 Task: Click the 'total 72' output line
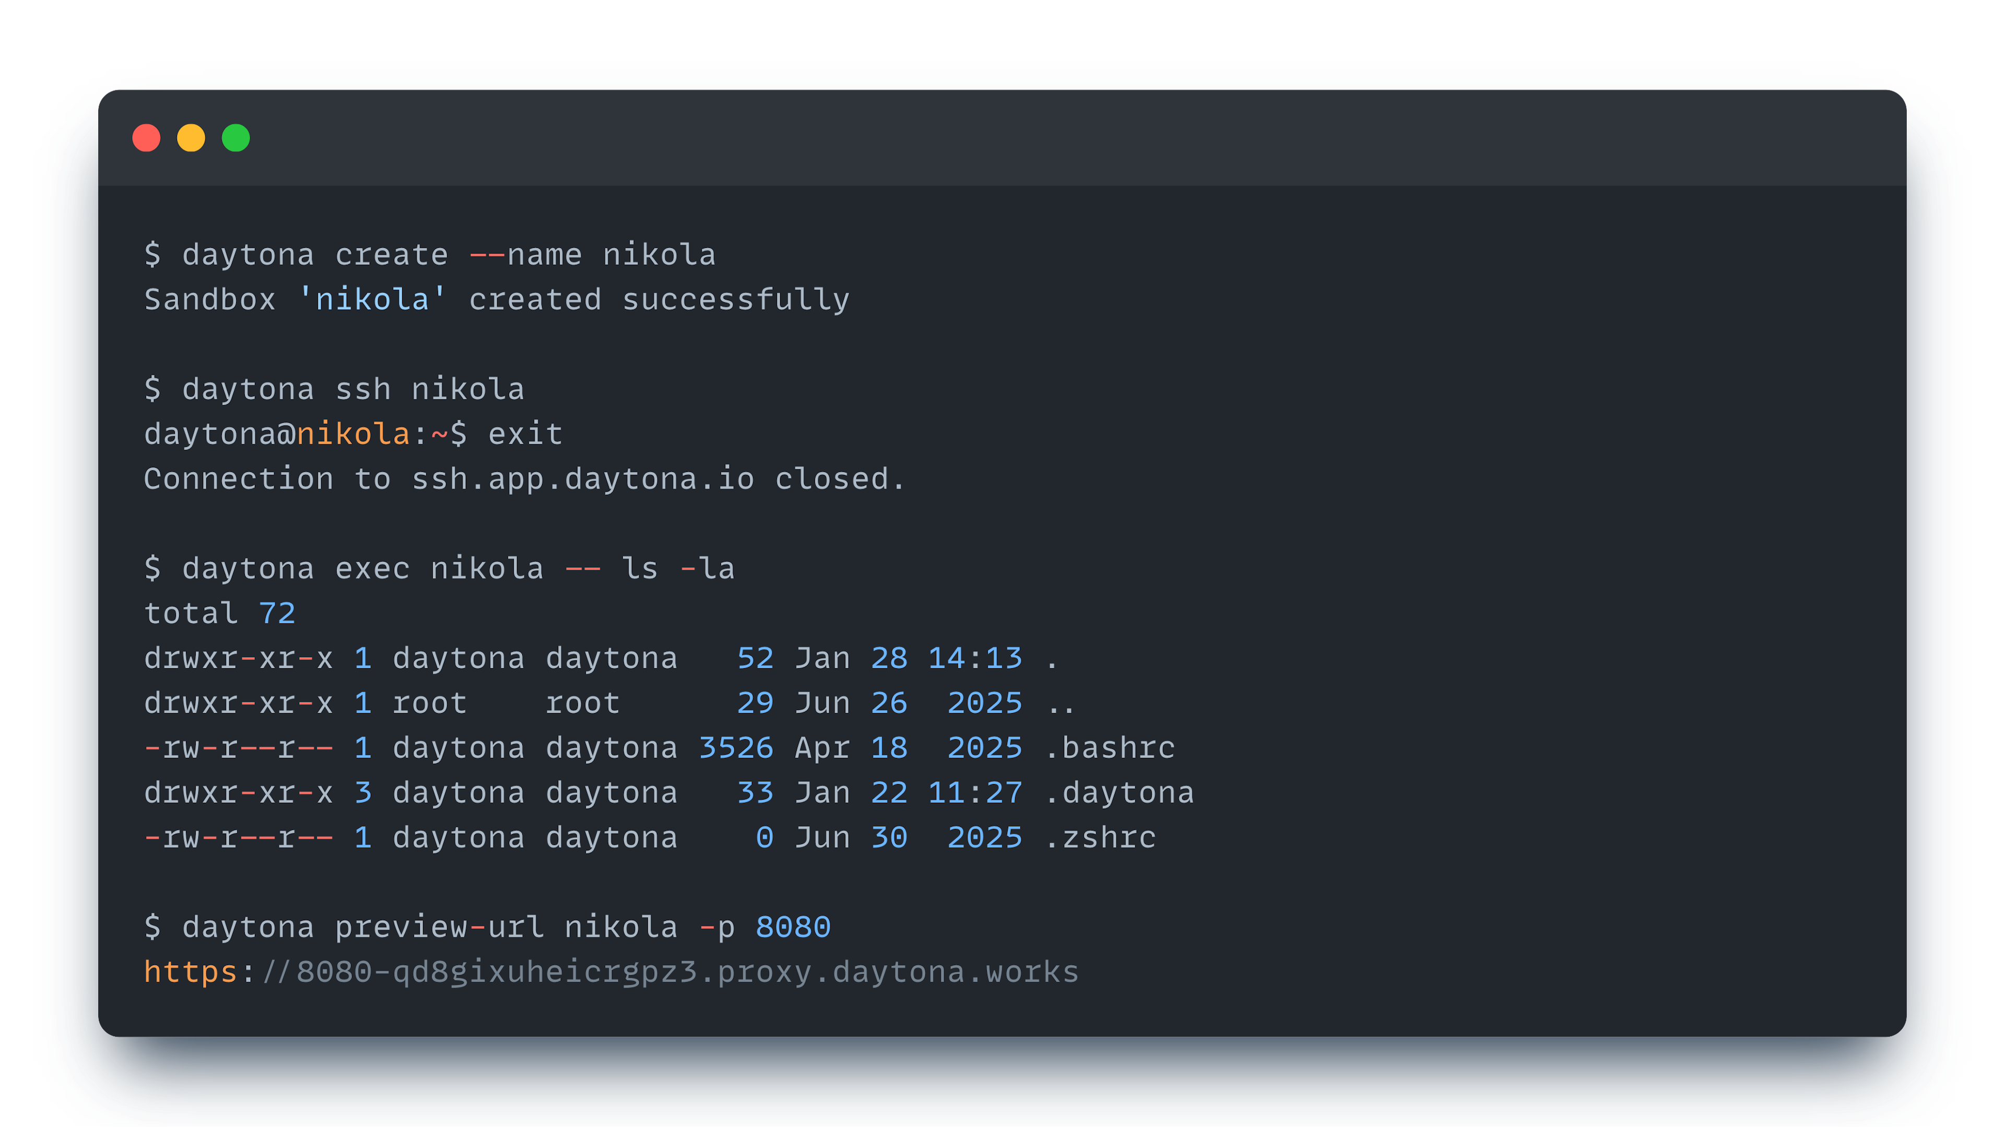(219, 613)
